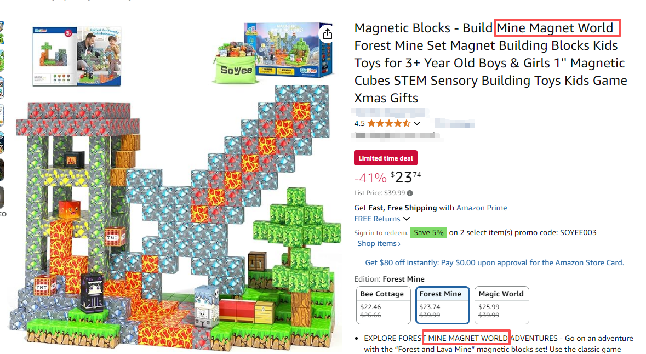Expand the rating breakdown chevron
Image resolution: width=646 pixels, height=354 pixels.
point(417,123)
